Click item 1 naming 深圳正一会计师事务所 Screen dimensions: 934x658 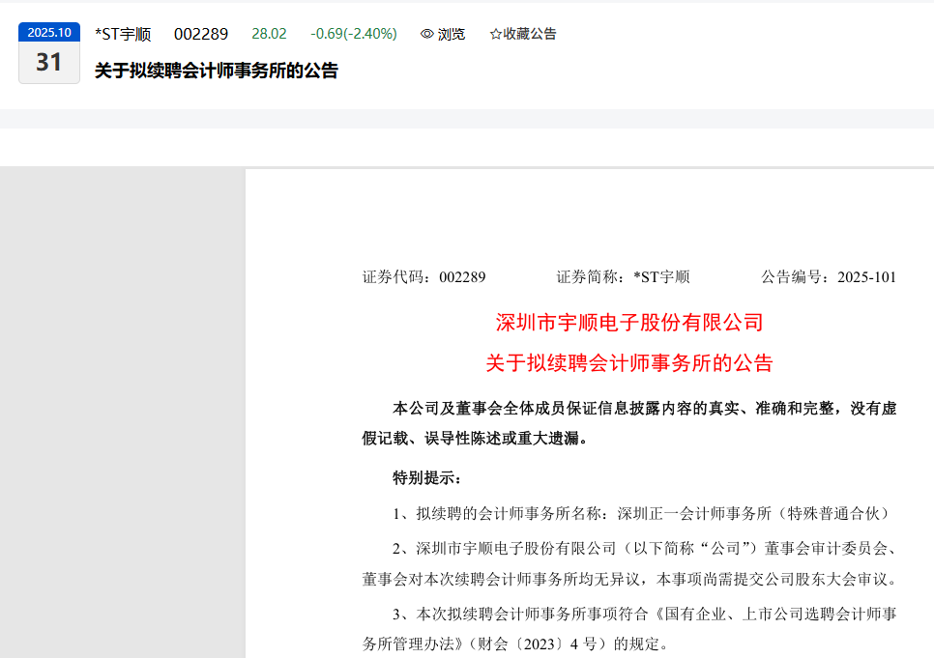point(642,514)
